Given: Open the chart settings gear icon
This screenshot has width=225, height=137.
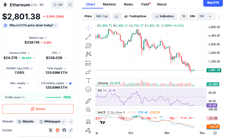Looking at the screenshot, I should point(215,133).
